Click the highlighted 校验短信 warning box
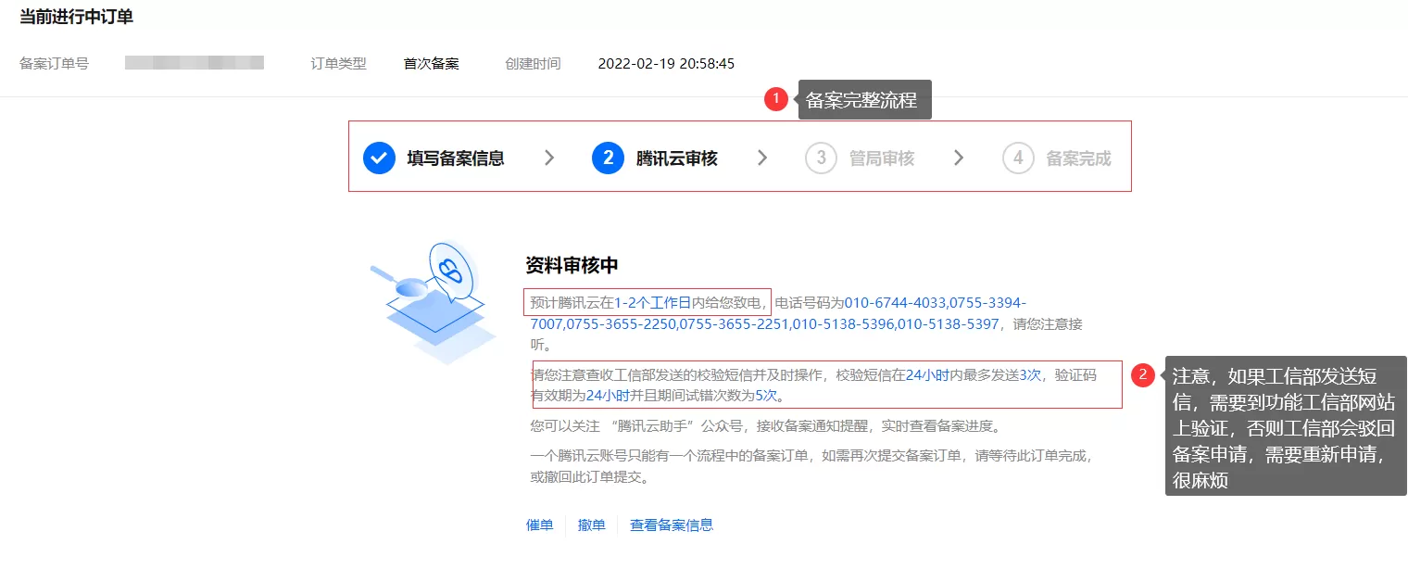Screen dimensions: 1408x569 click(x=827, y=384)
